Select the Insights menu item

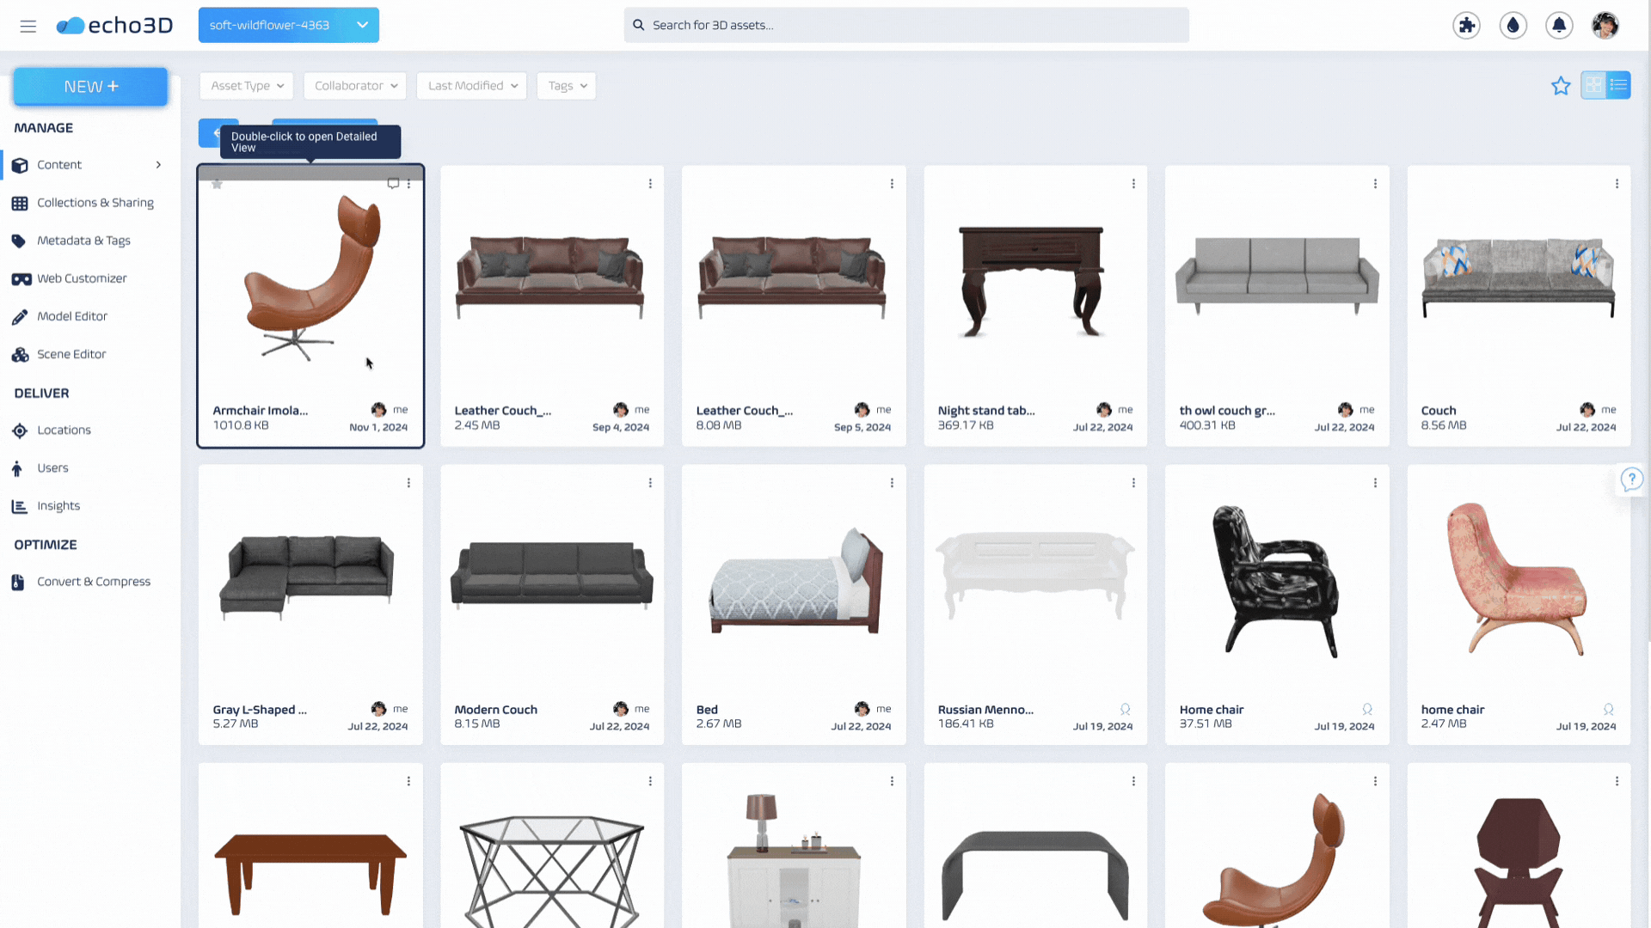click(59, 504)
